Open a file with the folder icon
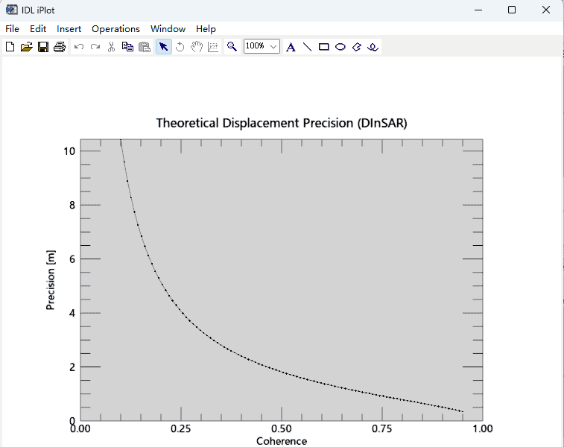The image size is (564, 447). [x=26, y=47]
